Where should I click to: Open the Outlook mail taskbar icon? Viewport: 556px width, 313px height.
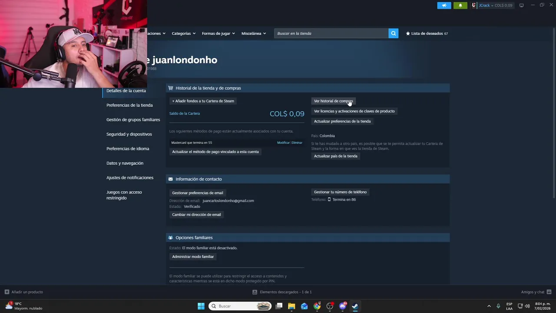(304, 306)
